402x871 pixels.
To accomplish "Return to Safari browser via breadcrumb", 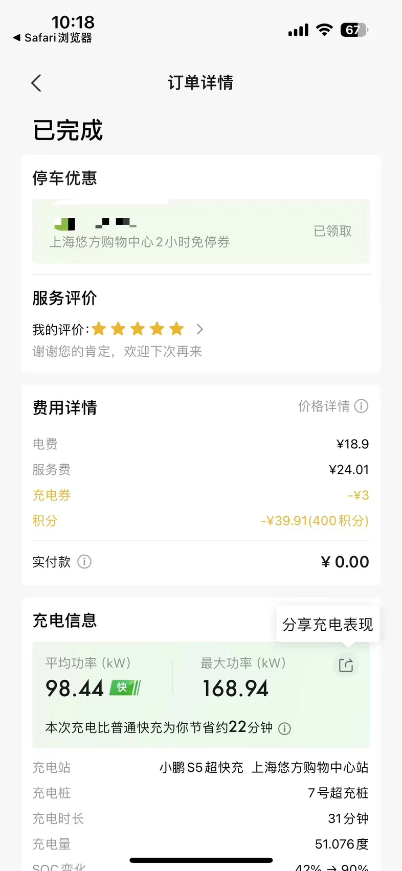I will [53, 38].
